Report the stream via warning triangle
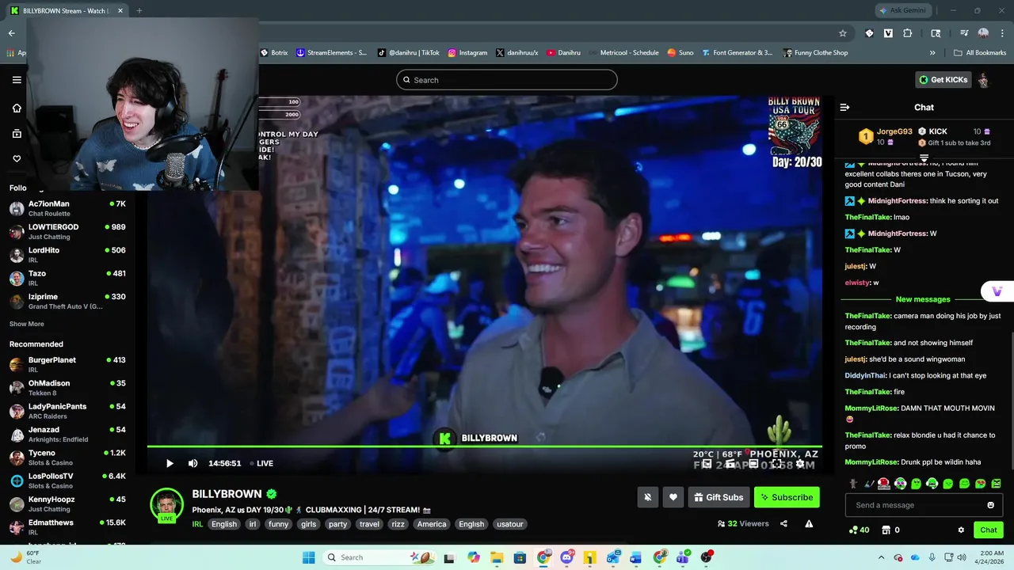Image resolution: width=1014 pixels, height=570 pixels. click(809, 523)
